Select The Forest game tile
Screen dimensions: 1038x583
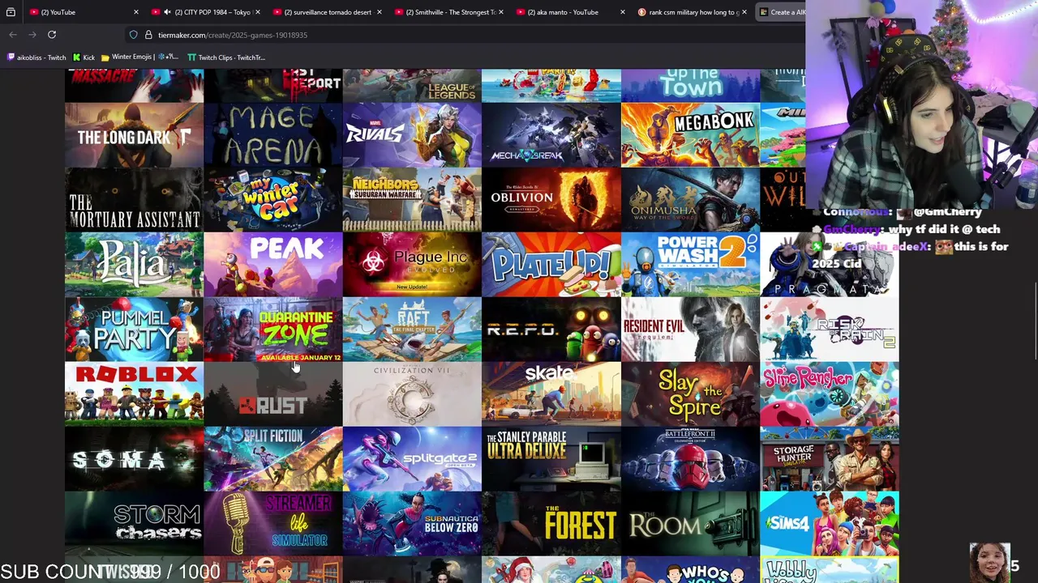[551, 524]
